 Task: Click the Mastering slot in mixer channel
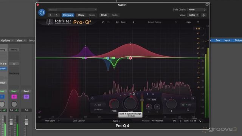pos(14,73)
